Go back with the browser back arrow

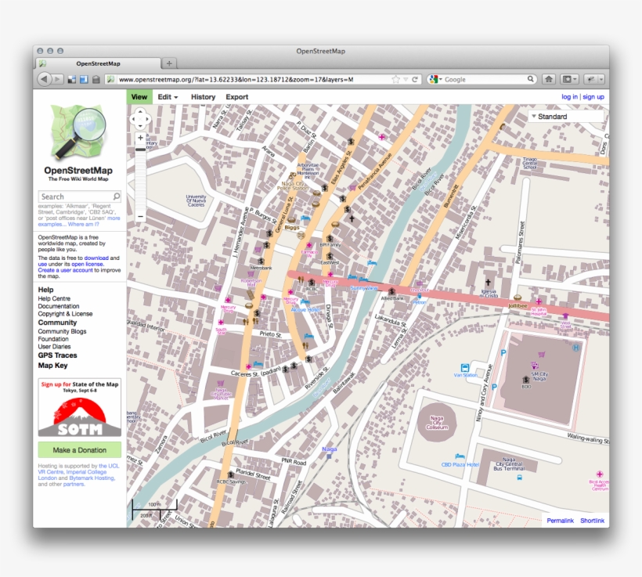[44, 79]
